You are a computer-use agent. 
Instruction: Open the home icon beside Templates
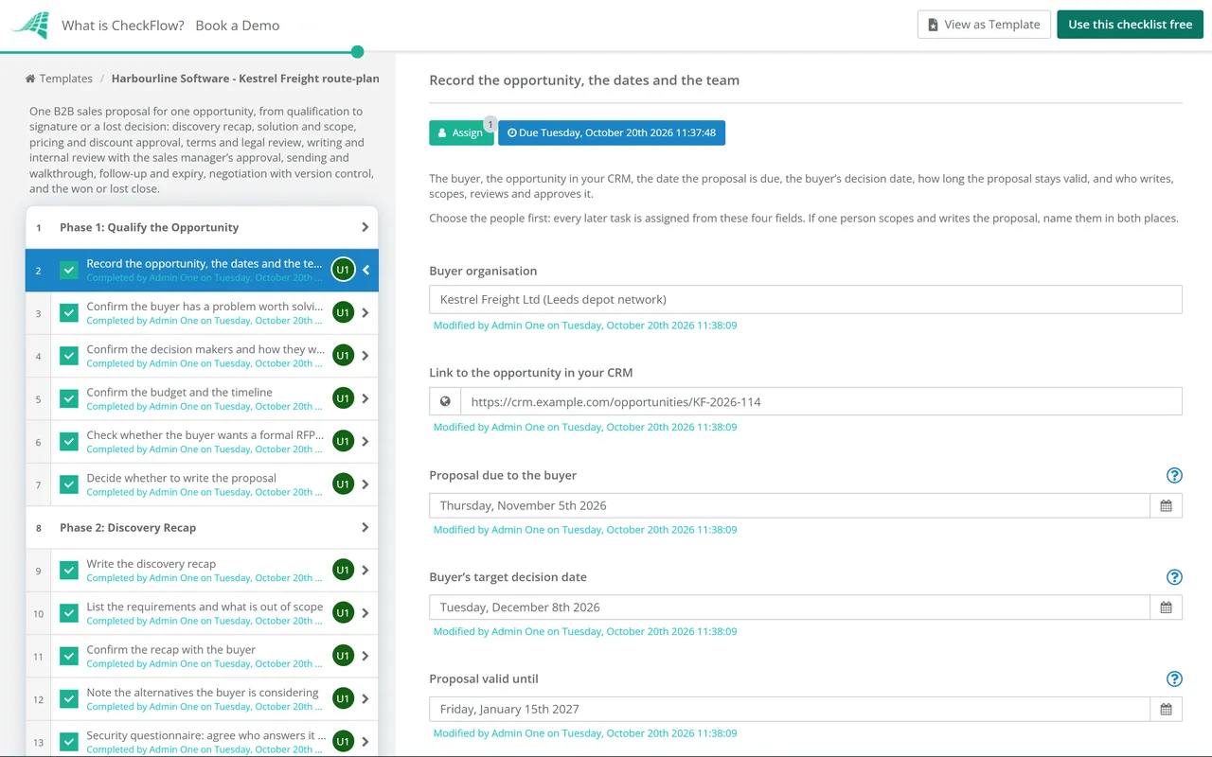(30, 79)
